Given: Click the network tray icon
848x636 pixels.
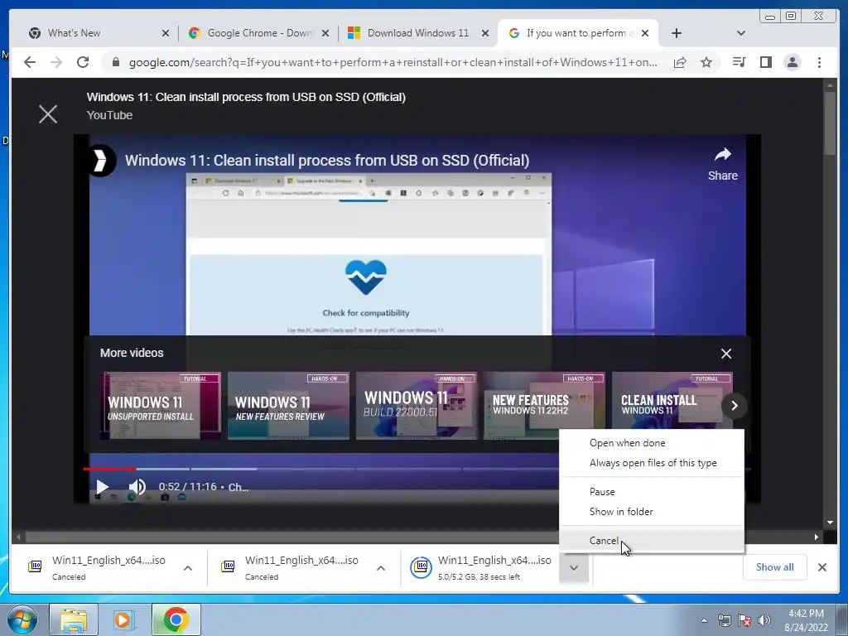Looking at the screenshot, I should pos(724,620).
